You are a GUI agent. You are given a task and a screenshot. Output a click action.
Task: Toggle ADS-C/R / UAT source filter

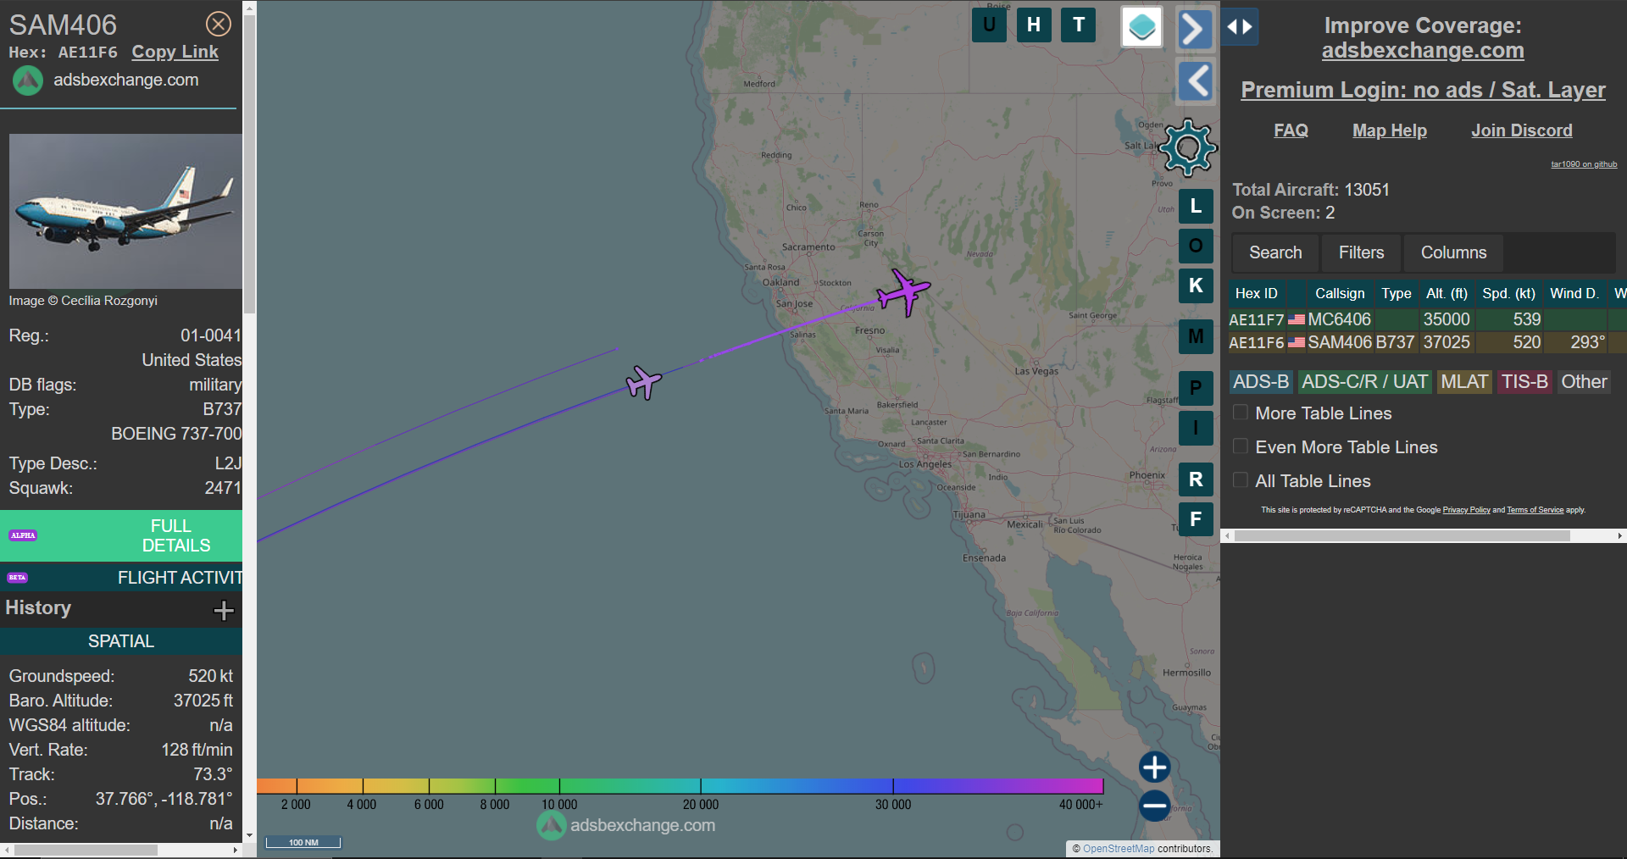pos(1364,382)
